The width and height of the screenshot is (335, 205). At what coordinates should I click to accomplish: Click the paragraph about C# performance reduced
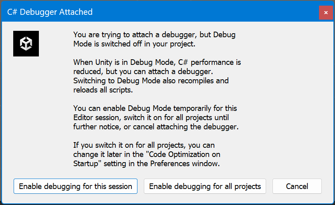156,76
